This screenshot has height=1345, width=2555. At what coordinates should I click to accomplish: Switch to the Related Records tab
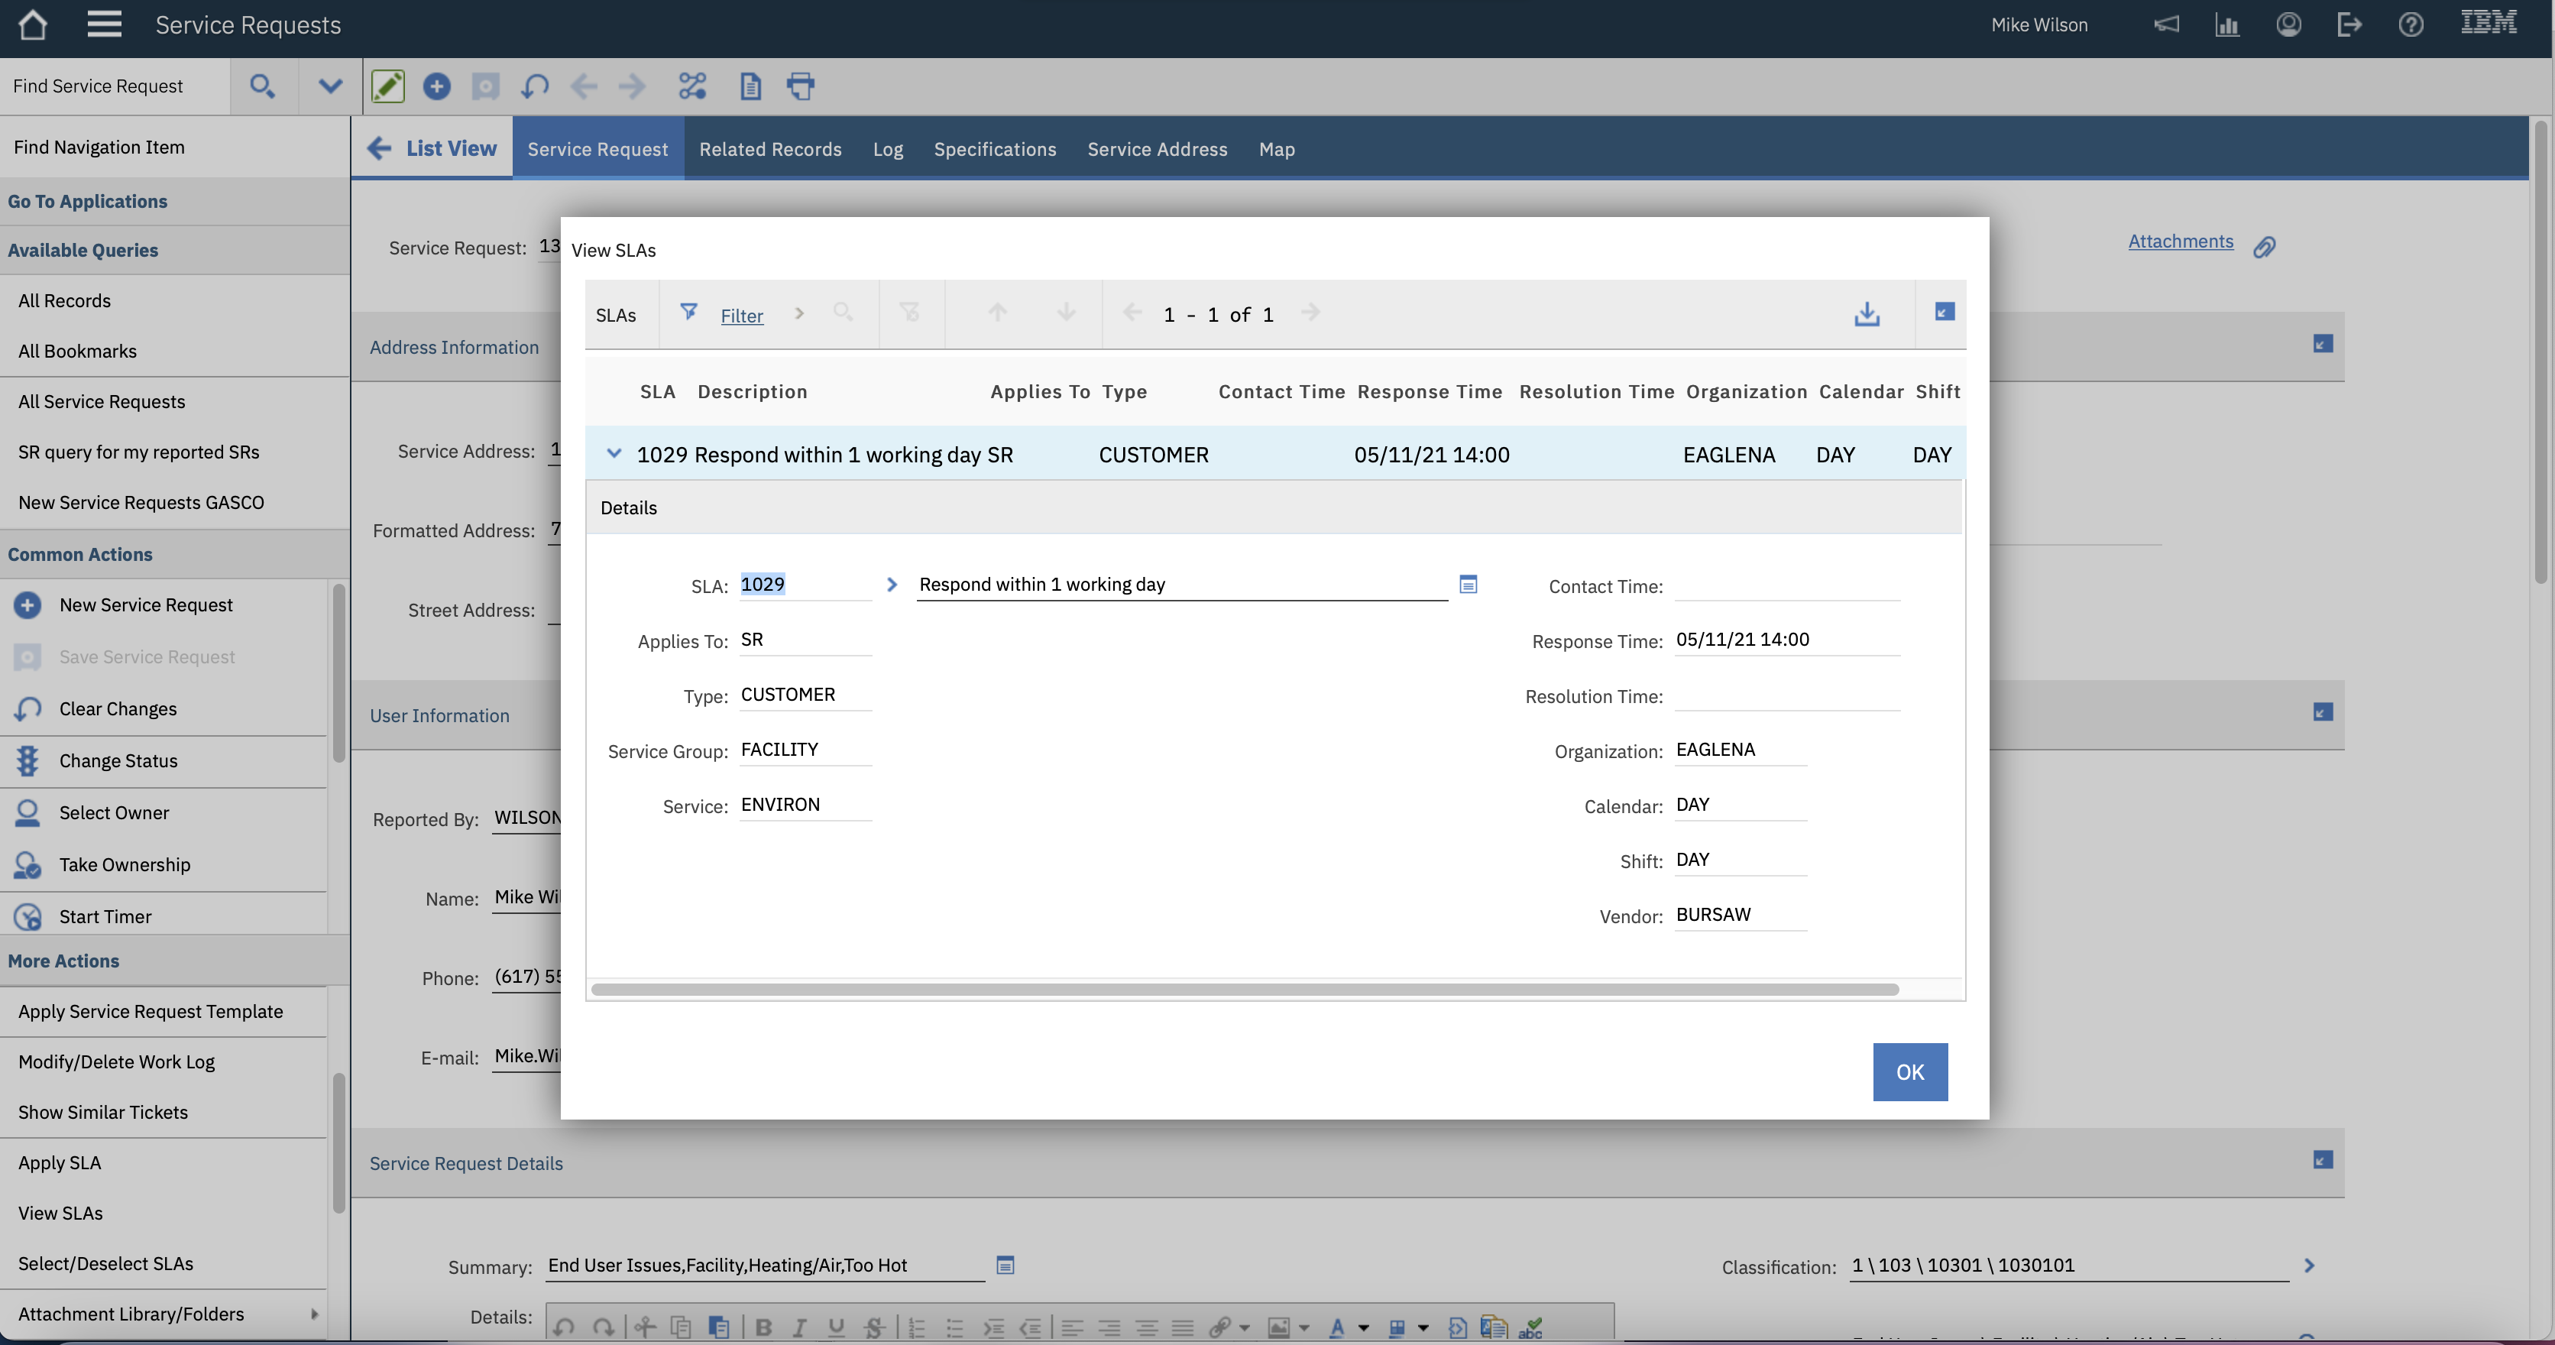tap(769, 149)
